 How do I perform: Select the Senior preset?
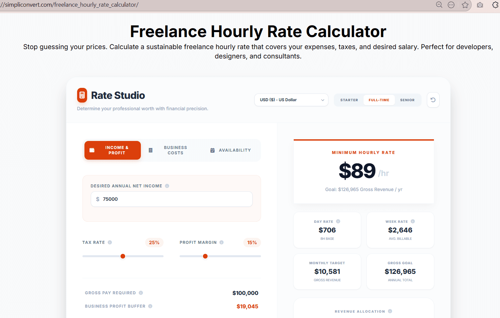coord(407,100)
